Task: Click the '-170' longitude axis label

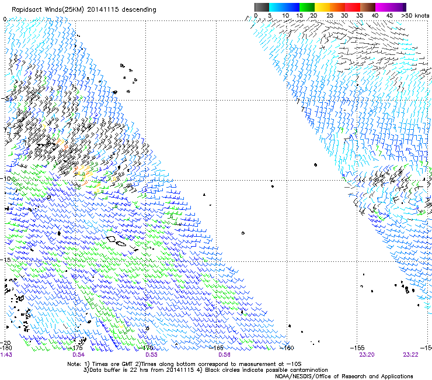Action: (x=146, y=348)
